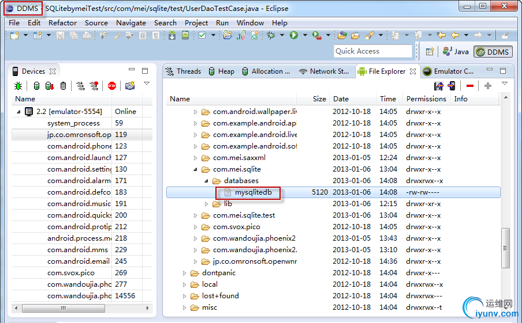Open Android Virtual Device Manager icon
Image resolution: width=522 pixels, height=323 pixels.
coord(185,35)
